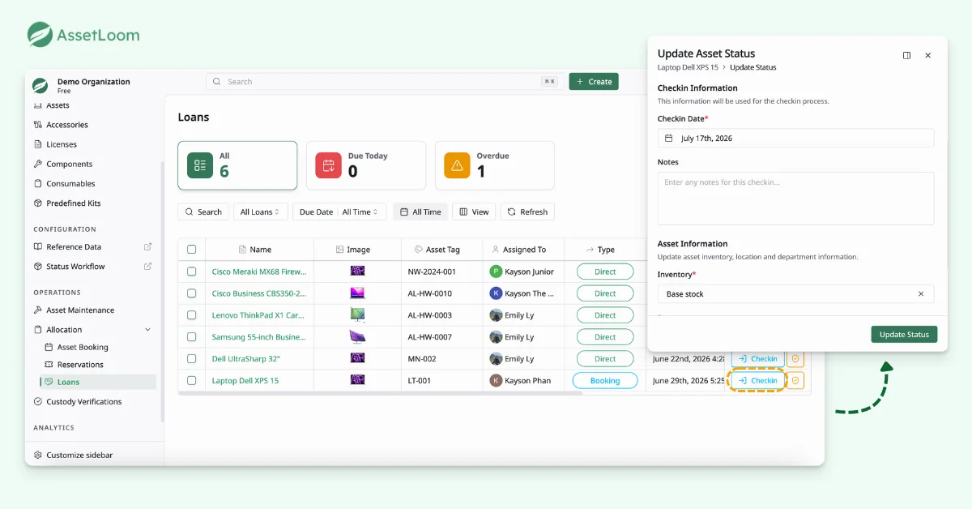The image size is (972, 509).
Task: Check the Cisco Business CBS350 row checkbox
Action: click(192, 293)
